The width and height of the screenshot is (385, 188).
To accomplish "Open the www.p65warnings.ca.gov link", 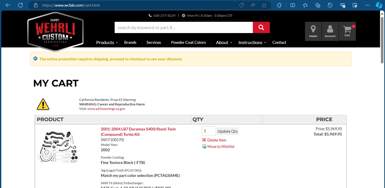I will coord(106,109).
